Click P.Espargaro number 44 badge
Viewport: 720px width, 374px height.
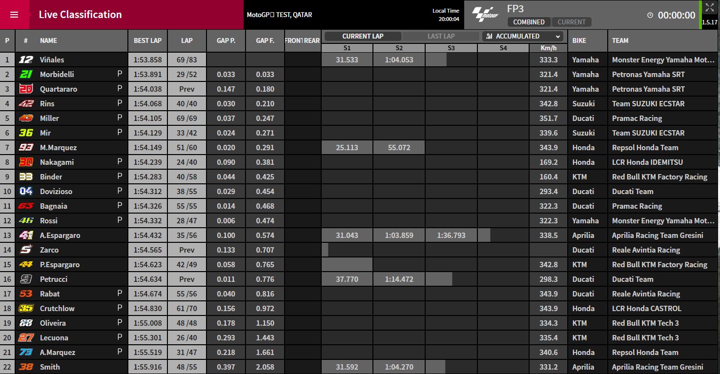25,264
